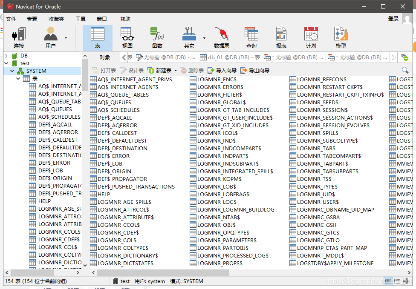The height and width of the screenshot is (289, 416).
Task: Switch to the 对象 tab
Action: tap(104, 57)
